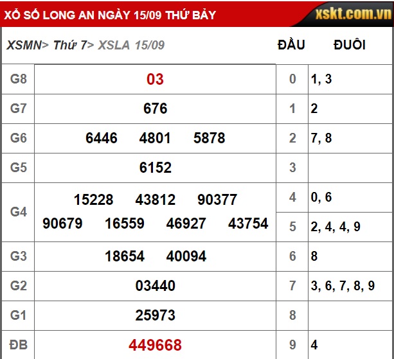The width and height of the screenshot is (394, 359).
Task: Click the ĐB row label
Action: point(18,345)
